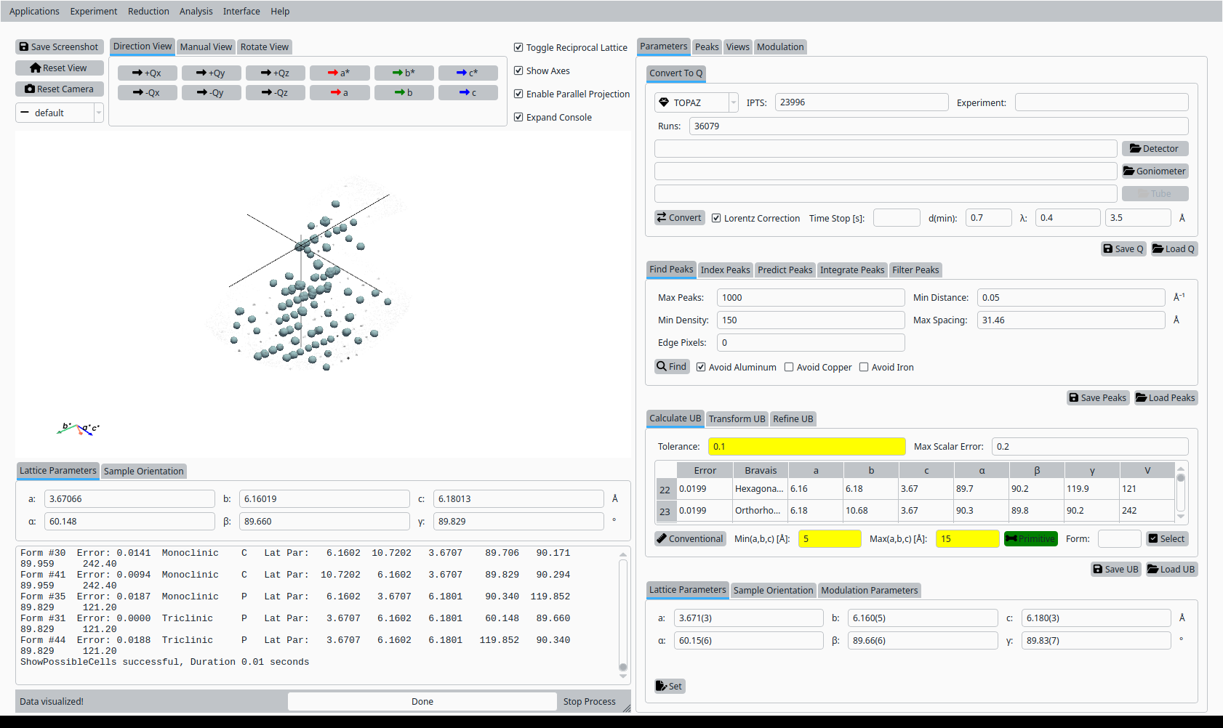Click the Reset Camera button
Viewport: 1223px width, 728px height.
click(59, 89)
